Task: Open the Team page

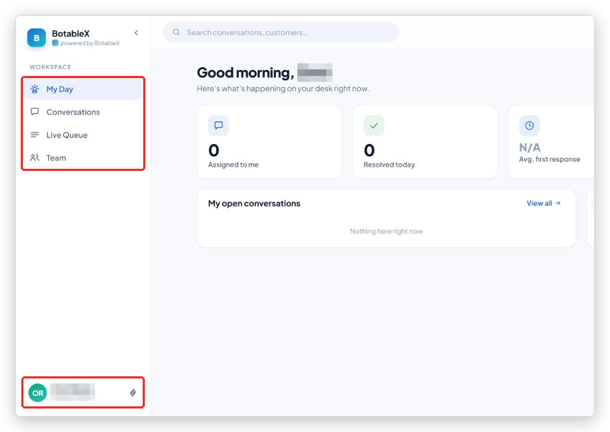Action: [x=83, y=158]
